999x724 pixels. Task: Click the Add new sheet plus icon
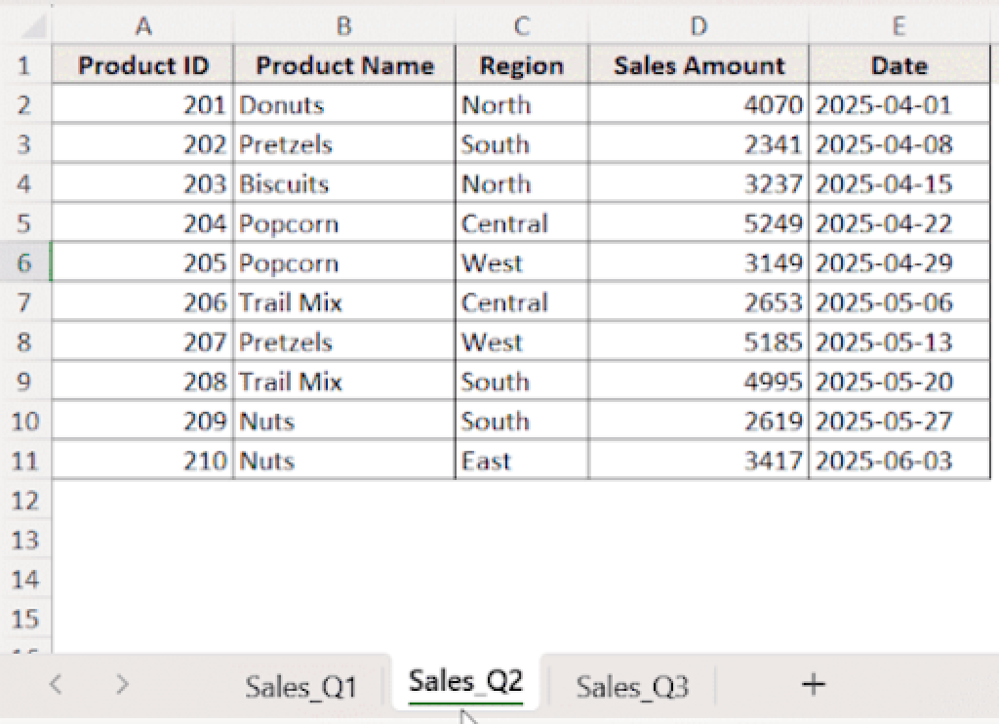point(813,685)
